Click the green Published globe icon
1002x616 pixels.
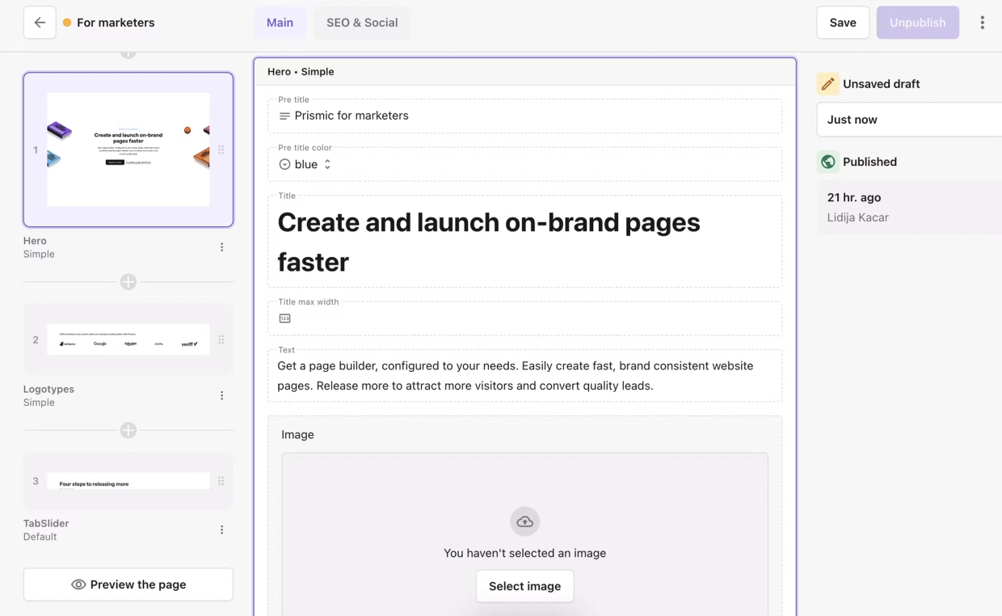click(827, 161)
